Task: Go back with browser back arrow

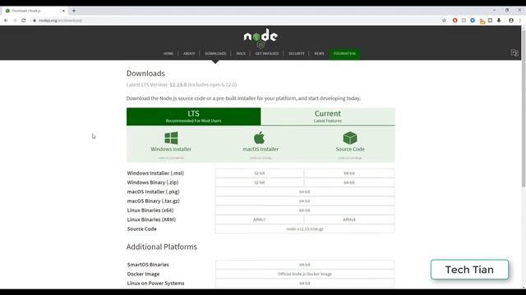Action: click(x=6, y=20)
